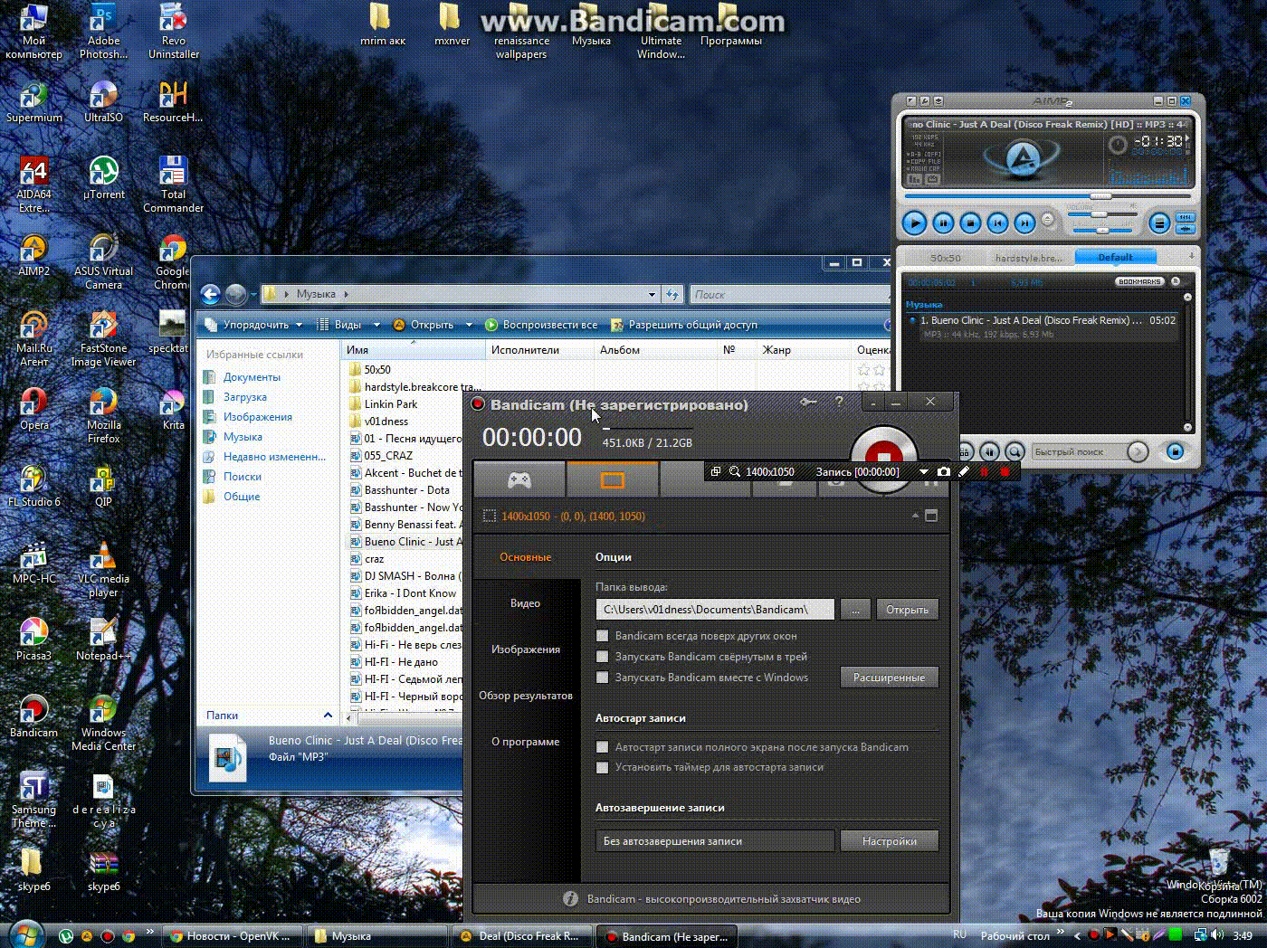Open the Основные settings tab
1267x948 pixels.
525,557
